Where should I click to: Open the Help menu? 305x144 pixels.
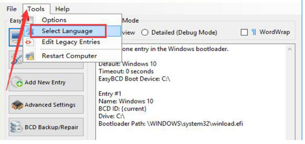[62, 9]
